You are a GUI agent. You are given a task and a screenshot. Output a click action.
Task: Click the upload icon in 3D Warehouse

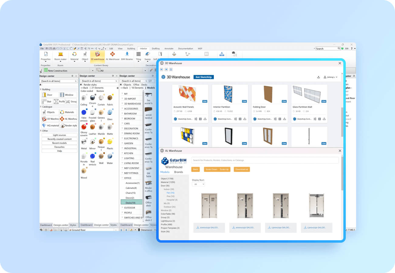318,77
